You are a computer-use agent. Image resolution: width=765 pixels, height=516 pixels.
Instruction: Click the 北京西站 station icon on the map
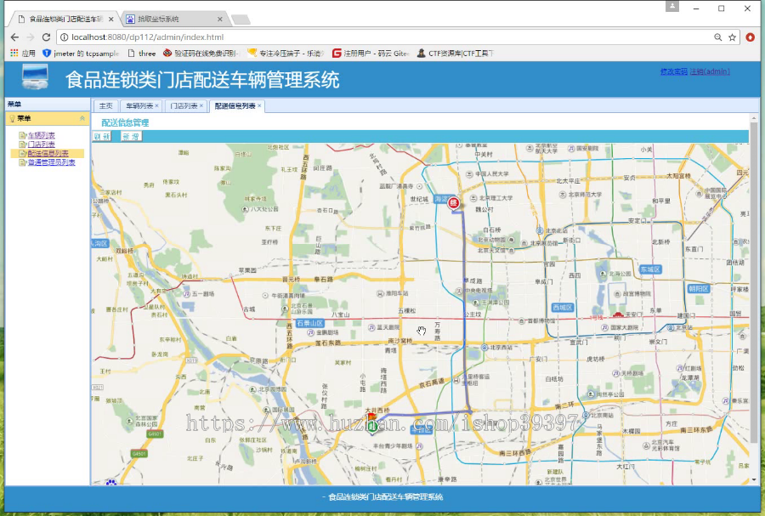484,348
